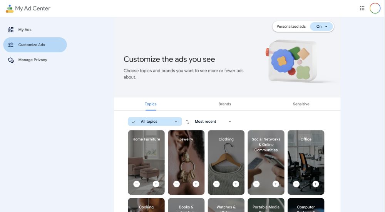The height and width of the screenshot is (212, 385).
Task: Switch to the Sensitive tab
Action: (x=301, y=104)
